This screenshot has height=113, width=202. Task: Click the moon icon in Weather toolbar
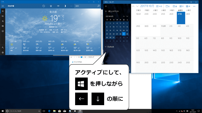65,6
